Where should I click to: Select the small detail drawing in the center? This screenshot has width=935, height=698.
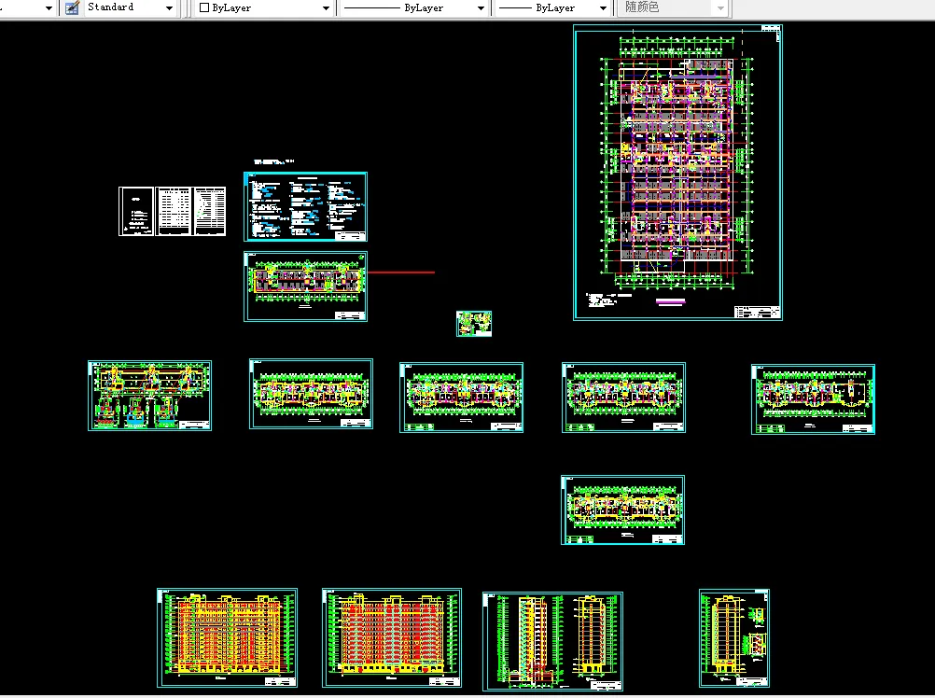(474, 324)
